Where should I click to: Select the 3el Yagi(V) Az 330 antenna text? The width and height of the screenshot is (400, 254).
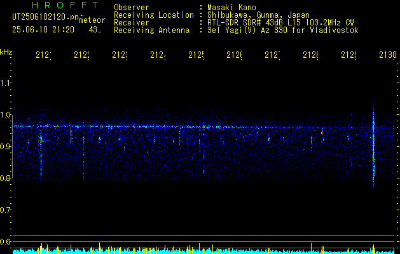tap(283, 30)
